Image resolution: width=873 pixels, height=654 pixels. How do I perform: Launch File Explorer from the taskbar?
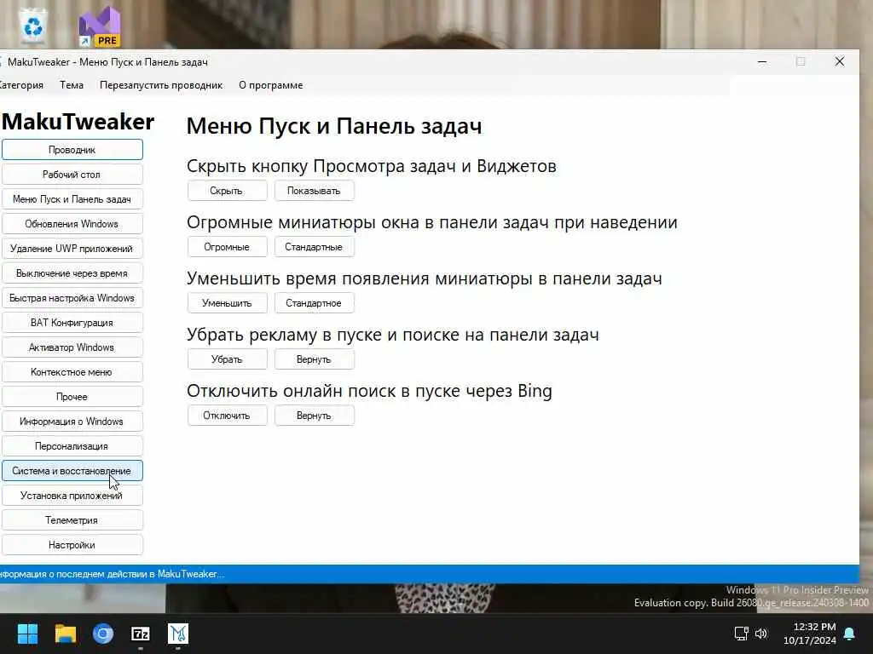click(x=65, y=634)
